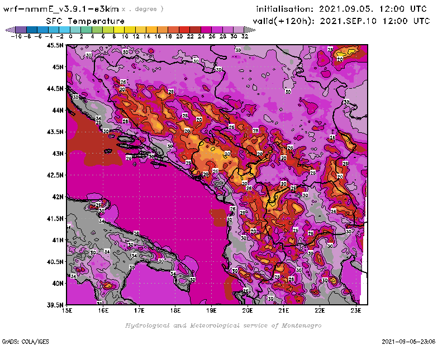Click the 41N latitude axis label
The image size is (447, 345).
(58, 240)
